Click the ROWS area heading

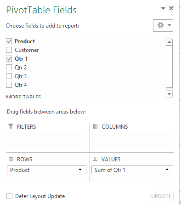click(x=25, y=159)
